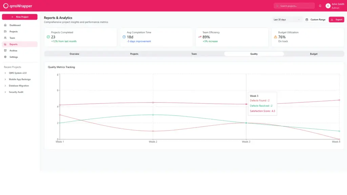This screenshot has height=195, width=347.
Task: Switch to the Budget tab
Action: (x=313, y=54)
